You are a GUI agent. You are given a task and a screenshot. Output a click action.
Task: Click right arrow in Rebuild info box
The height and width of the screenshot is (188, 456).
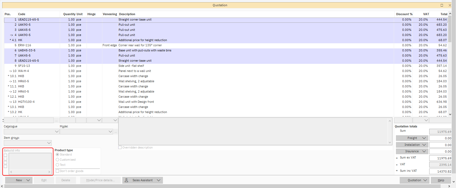click(49, 172)
